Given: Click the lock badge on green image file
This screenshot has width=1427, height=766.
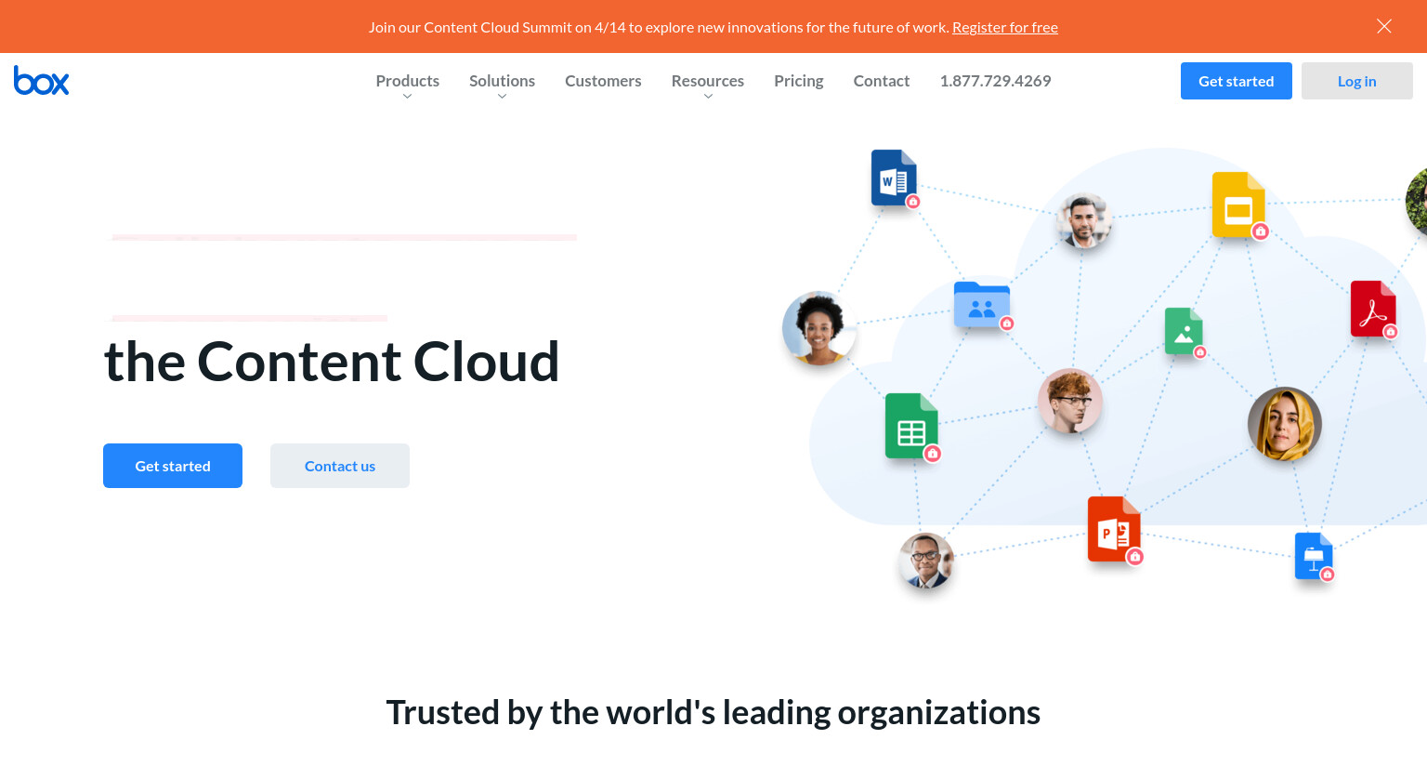Looking at the screenshot, I should (1200, 352).
